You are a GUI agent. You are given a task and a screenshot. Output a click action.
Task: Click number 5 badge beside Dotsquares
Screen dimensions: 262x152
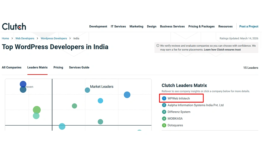click(164, 125)
